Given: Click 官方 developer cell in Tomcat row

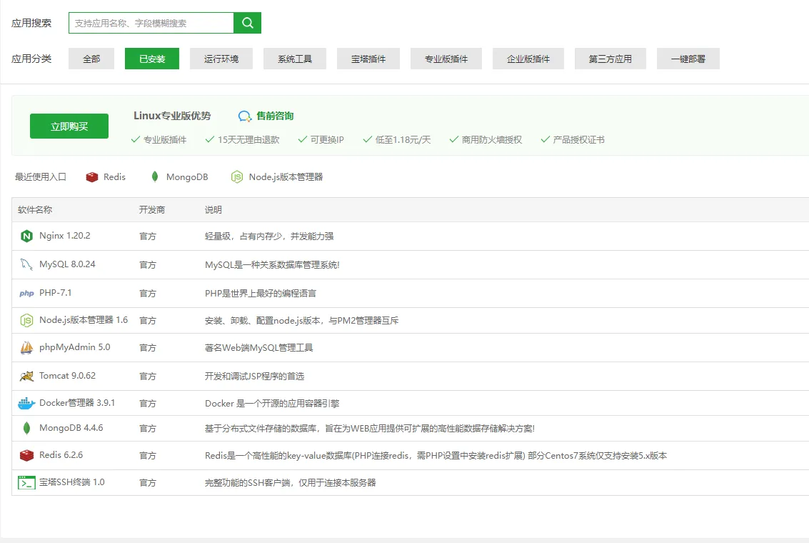Looking at the screenshot, I should [148, 377].
